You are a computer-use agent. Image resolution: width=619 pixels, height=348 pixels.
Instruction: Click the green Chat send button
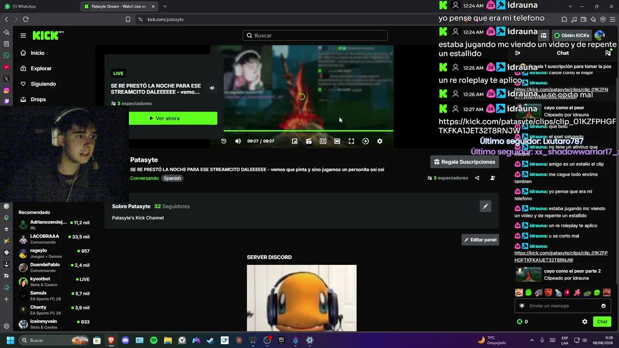click(x=602, y=322)
